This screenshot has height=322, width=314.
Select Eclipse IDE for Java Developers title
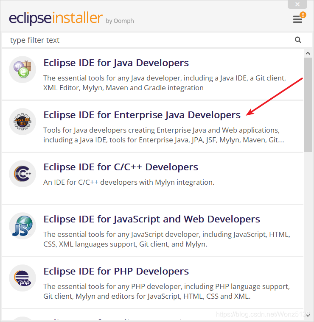pyautogui.click(x=116, y=63)
